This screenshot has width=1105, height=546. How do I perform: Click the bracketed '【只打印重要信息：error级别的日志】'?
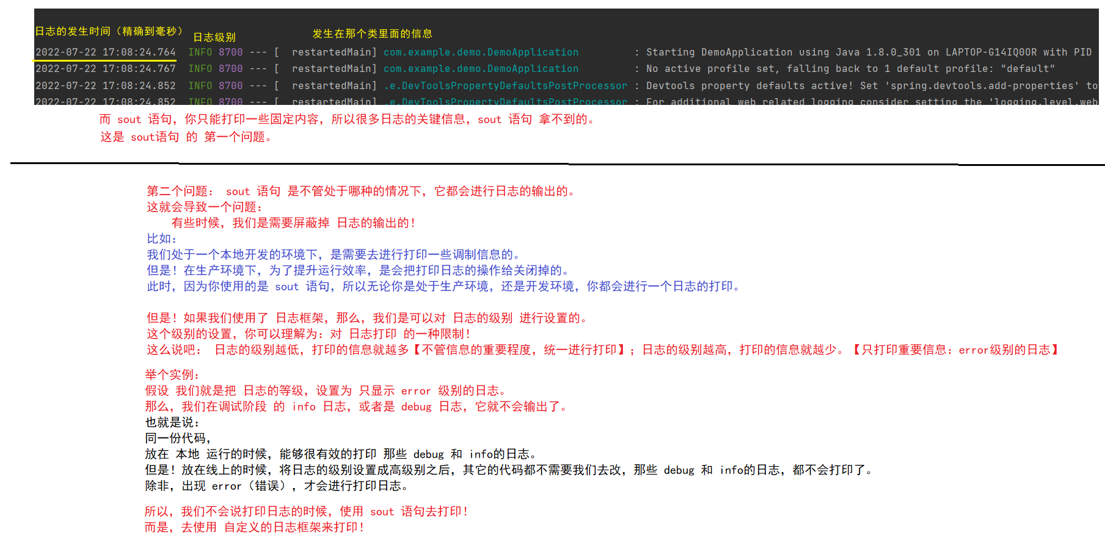[x=955, y=350]
